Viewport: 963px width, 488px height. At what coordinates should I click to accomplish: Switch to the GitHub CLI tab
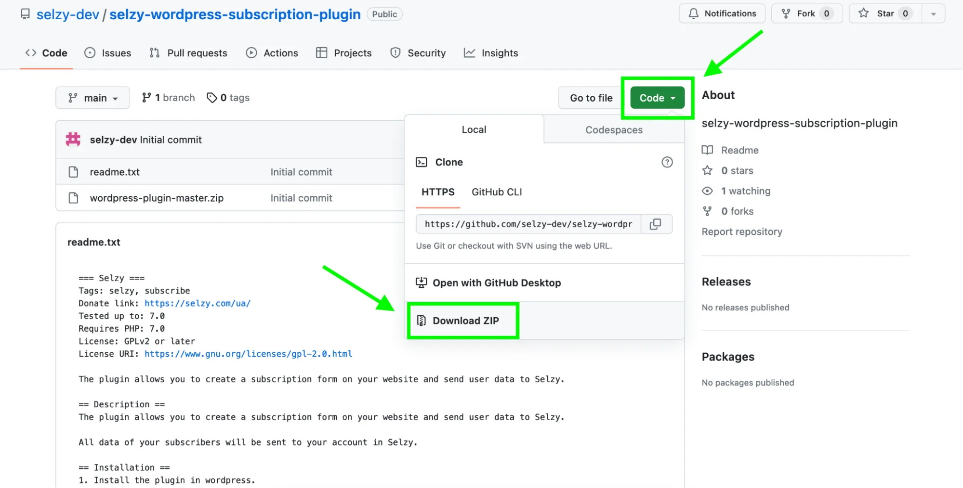497,192
